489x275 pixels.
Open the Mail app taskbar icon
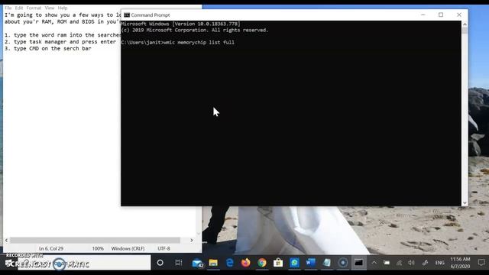click(198, 263)
